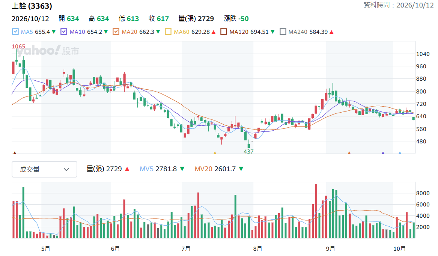
Task: Click the 1065 high price label
Action: pyautogui.click(x=18, y=47)
